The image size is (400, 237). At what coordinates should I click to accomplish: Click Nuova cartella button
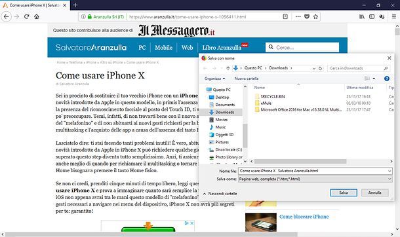pos(246,79)
